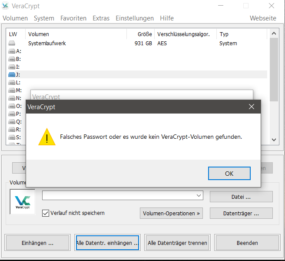
Task: Select drive Q: icon in the list
Action: [x=12, y=121]
